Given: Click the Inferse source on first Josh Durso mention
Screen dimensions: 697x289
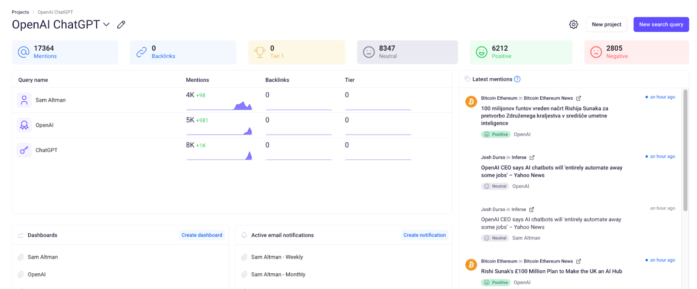Looking at the screenshot, I should pyautogui.click(x=519, y=158).
